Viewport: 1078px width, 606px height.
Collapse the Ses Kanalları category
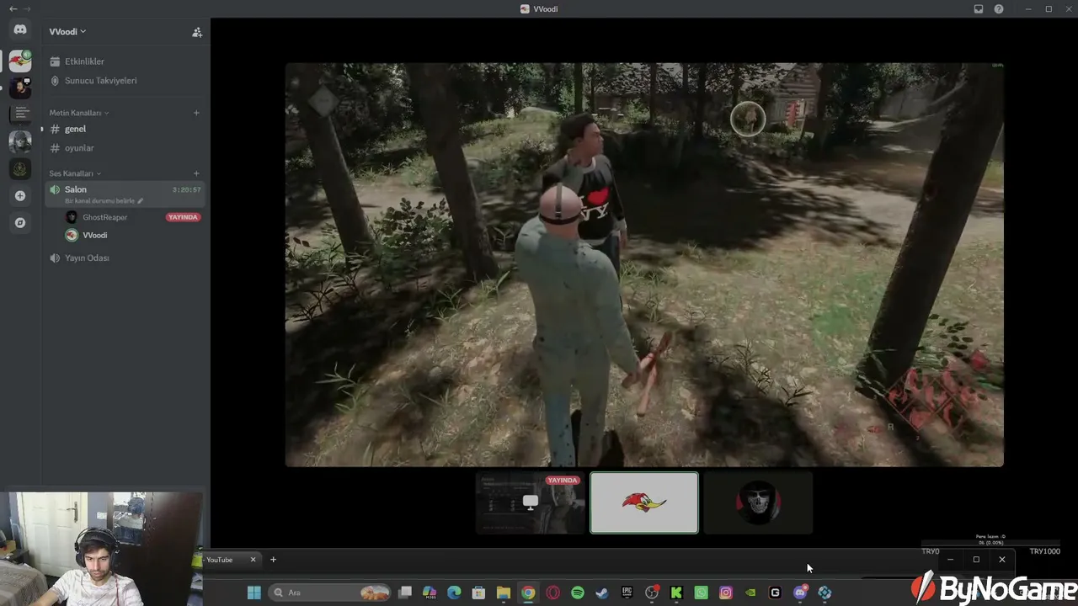[x=74, y=173]
